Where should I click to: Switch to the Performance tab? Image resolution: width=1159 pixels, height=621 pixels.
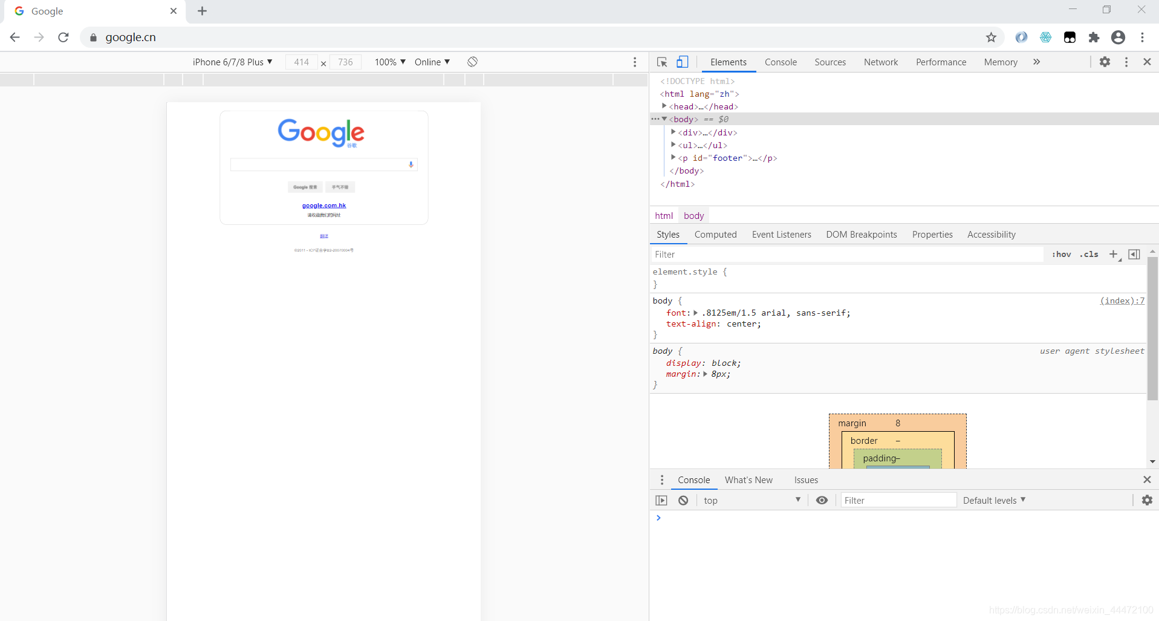point(941,62)
